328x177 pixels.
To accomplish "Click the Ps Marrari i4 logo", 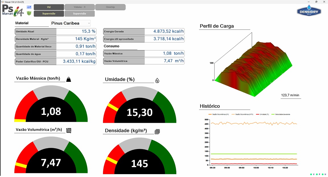I will coord(13,11).
